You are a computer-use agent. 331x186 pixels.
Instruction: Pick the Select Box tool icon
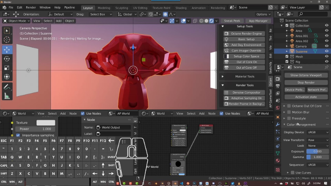pos(7,31)
